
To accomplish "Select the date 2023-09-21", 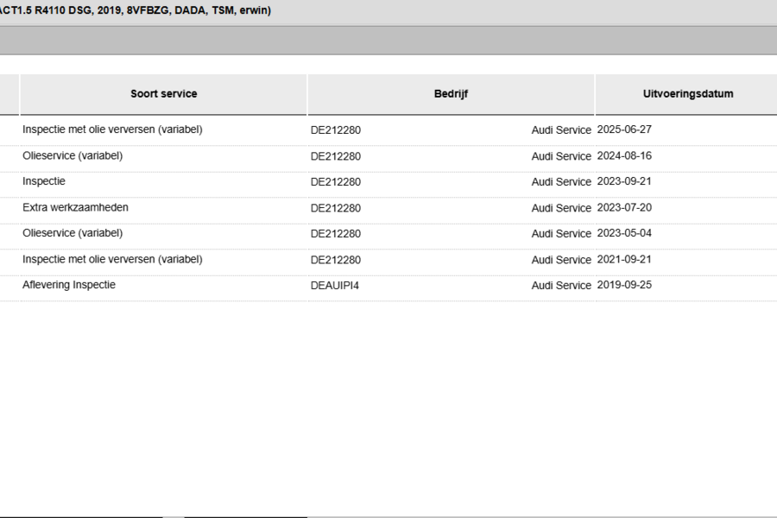I will tap(624, 181).
